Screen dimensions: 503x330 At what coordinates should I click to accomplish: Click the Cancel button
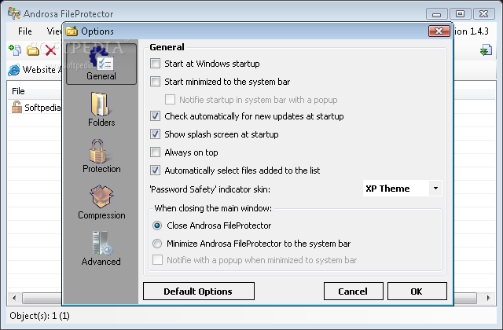tap(353, 291)
